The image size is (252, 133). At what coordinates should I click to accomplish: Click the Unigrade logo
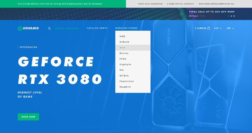(28, 28)
